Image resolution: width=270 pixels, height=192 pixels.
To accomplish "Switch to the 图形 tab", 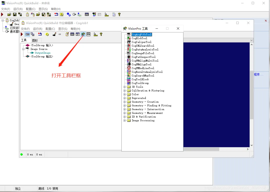I will 35,41.
